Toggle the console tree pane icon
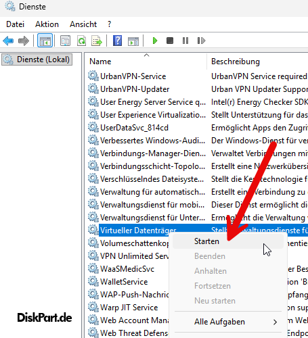 coord(45,41)
